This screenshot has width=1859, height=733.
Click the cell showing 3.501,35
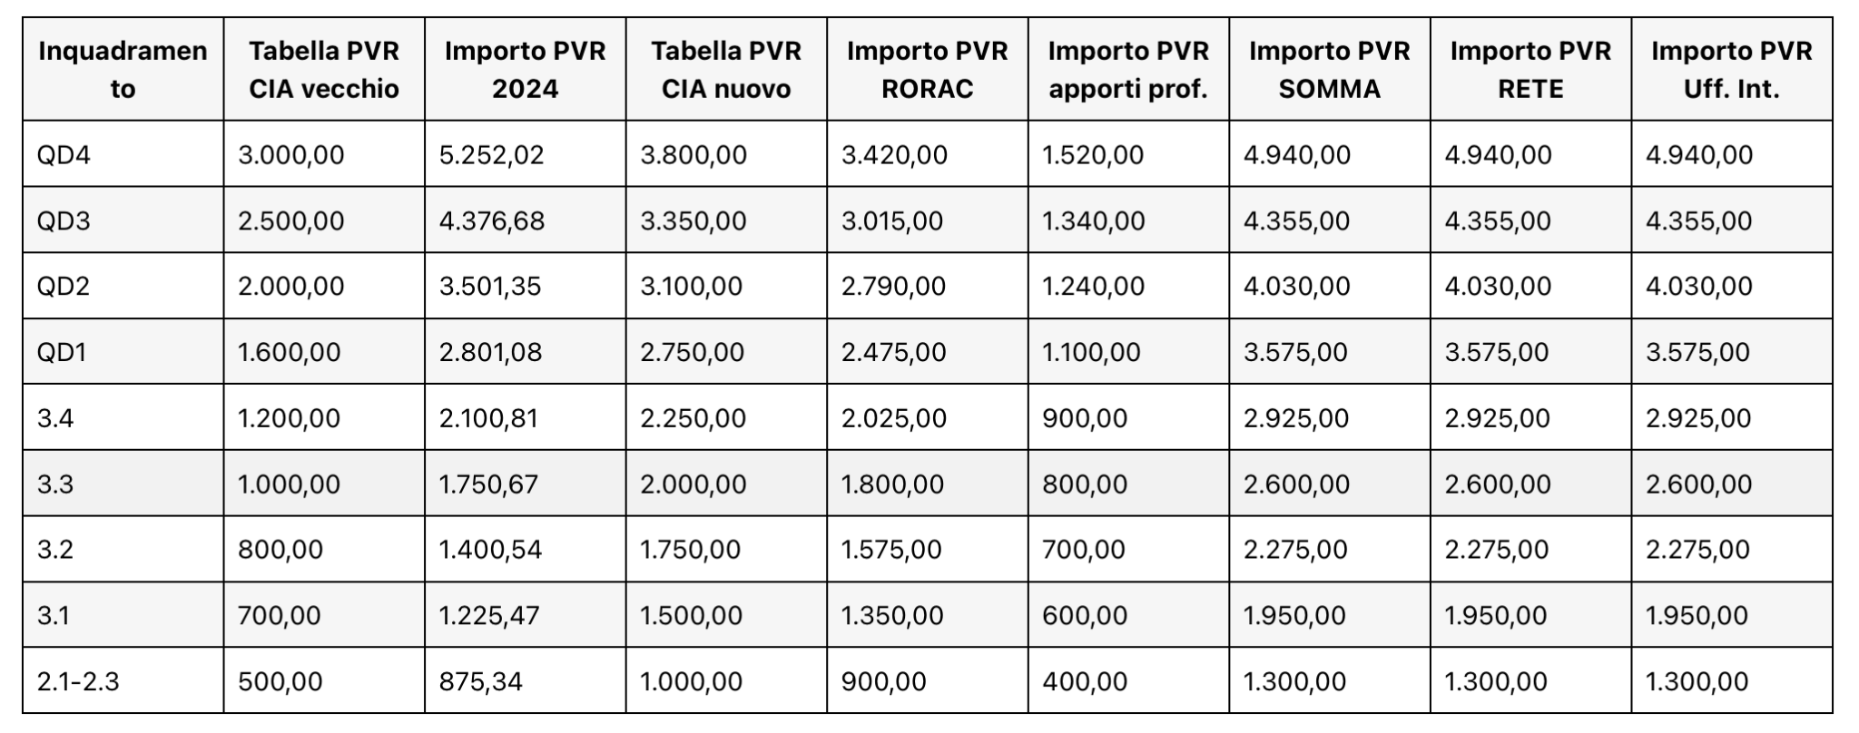point(526,286)
